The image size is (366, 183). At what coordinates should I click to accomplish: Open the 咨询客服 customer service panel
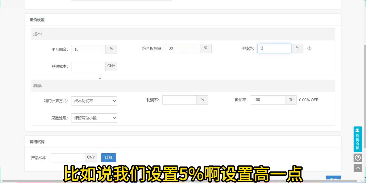tap(358, 139)
